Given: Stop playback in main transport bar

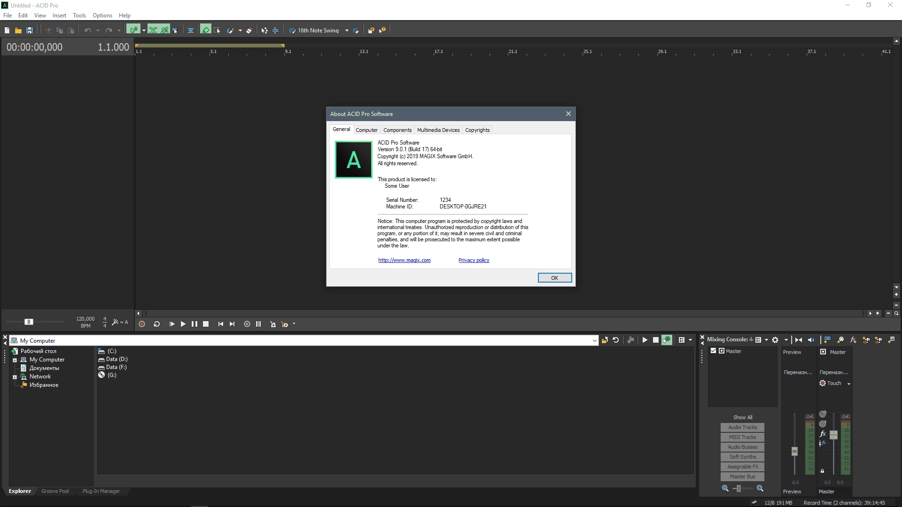Looking at the screenshot, I should (x=206, y=324).
